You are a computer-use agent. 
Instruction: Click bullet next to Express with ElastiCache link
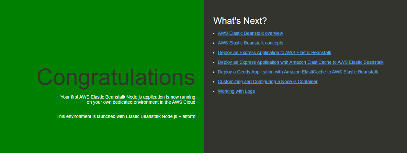213,62
